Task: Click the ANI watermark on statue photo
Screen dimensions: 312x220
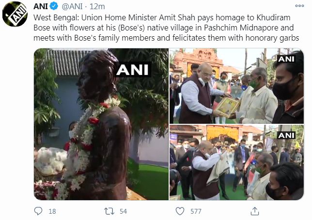Action: [132, 70]
